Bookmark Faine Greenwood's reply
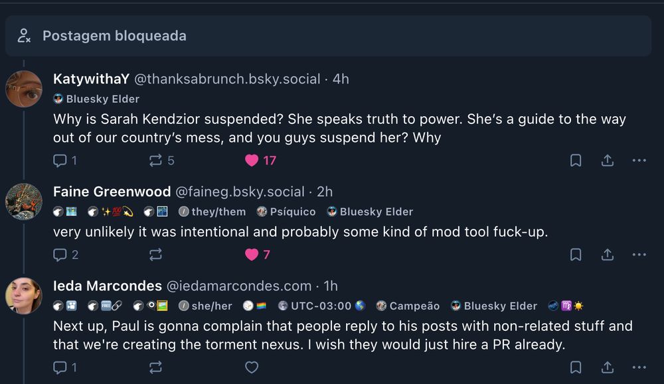Screen dimensions: 664x384 click(576, 254)
